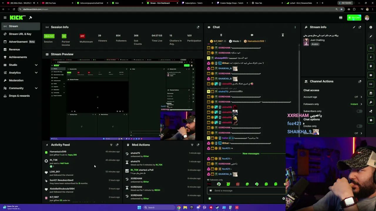Click the Arabic language tag
Screen dimensions: 376x211
[315, 44]
